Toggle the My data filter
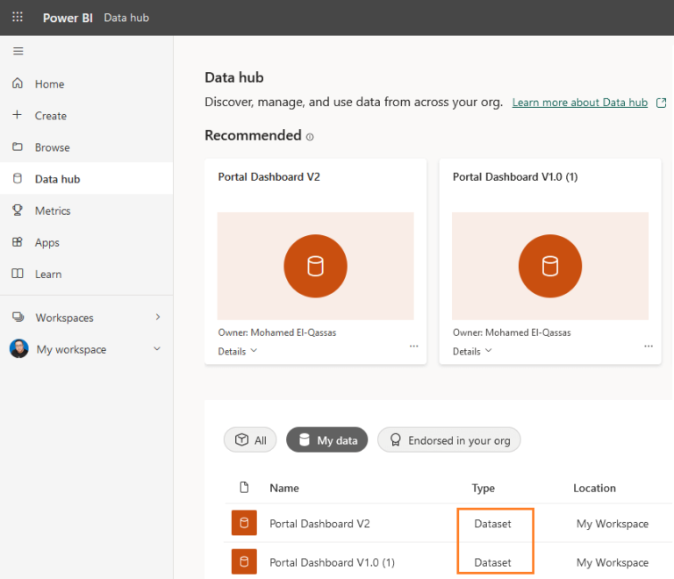This screenshot has height=579, width=674. coord(327,440)
